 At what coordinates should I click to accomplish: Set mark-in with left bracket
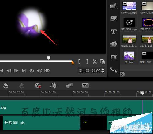click(79, 62)
